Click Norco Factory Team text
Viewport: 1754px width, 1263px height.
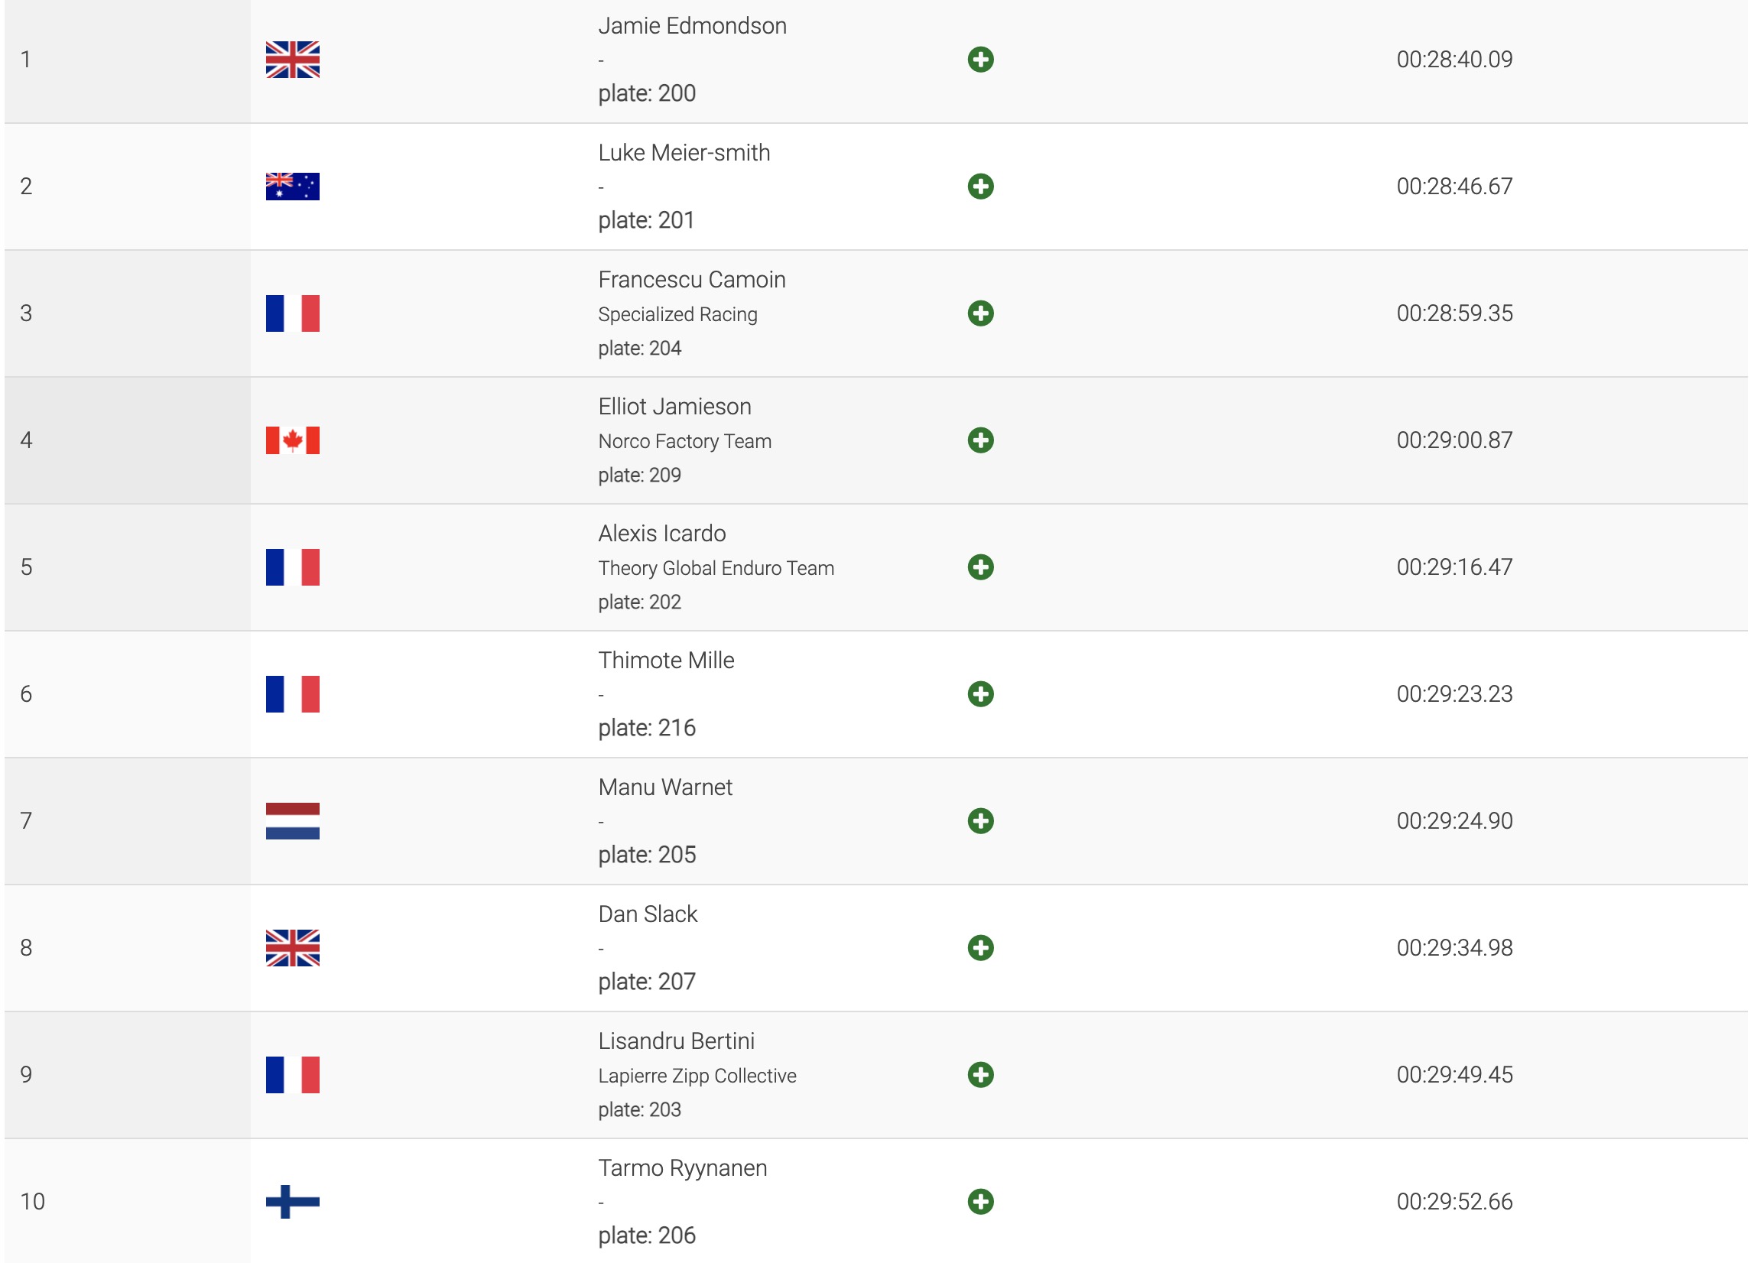coord(684,441)
